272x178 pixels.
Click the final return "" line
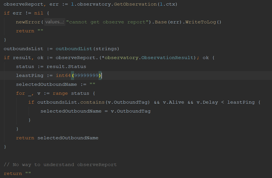(x=17, y=174)
